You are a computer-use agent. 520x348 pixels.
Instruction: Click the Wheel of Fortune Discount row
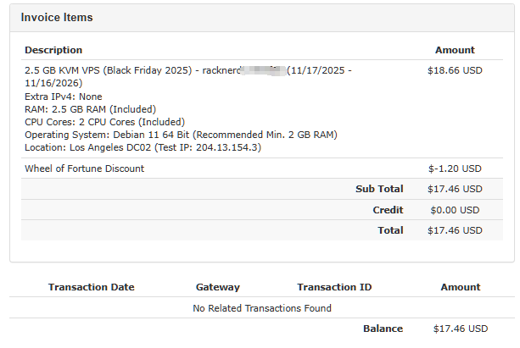tap(85, 168)
